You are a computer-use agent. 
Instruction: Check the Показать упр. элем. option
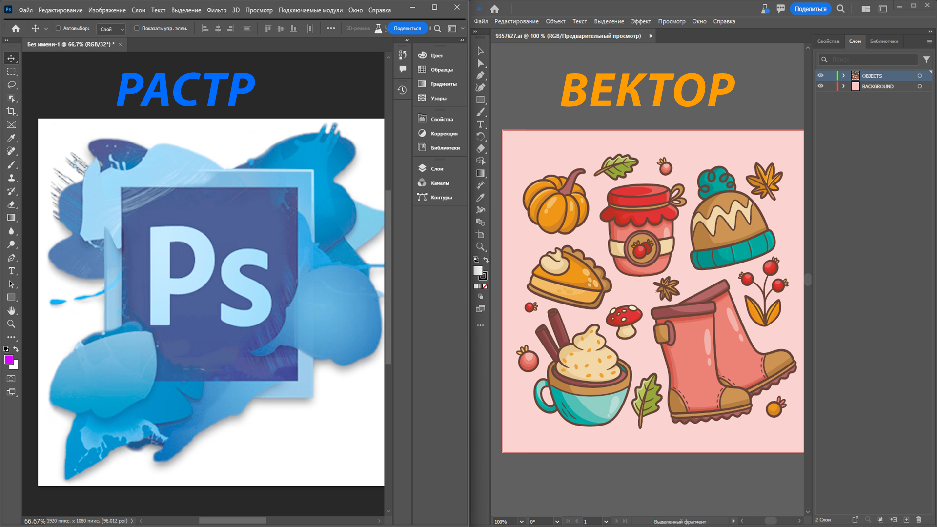pyautogui.click(x=137, y=28)
